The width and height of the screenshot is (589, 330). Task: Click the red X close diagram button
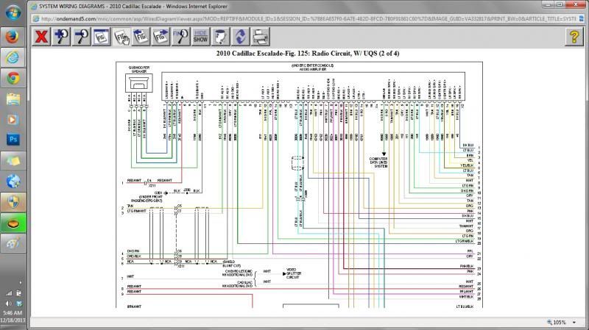[x=41, y=37]
